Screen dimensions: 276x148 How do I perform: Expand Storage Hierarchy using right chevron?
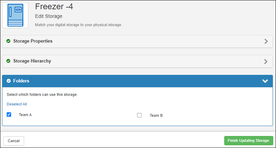pyautogui.click(x=266, y=61)
